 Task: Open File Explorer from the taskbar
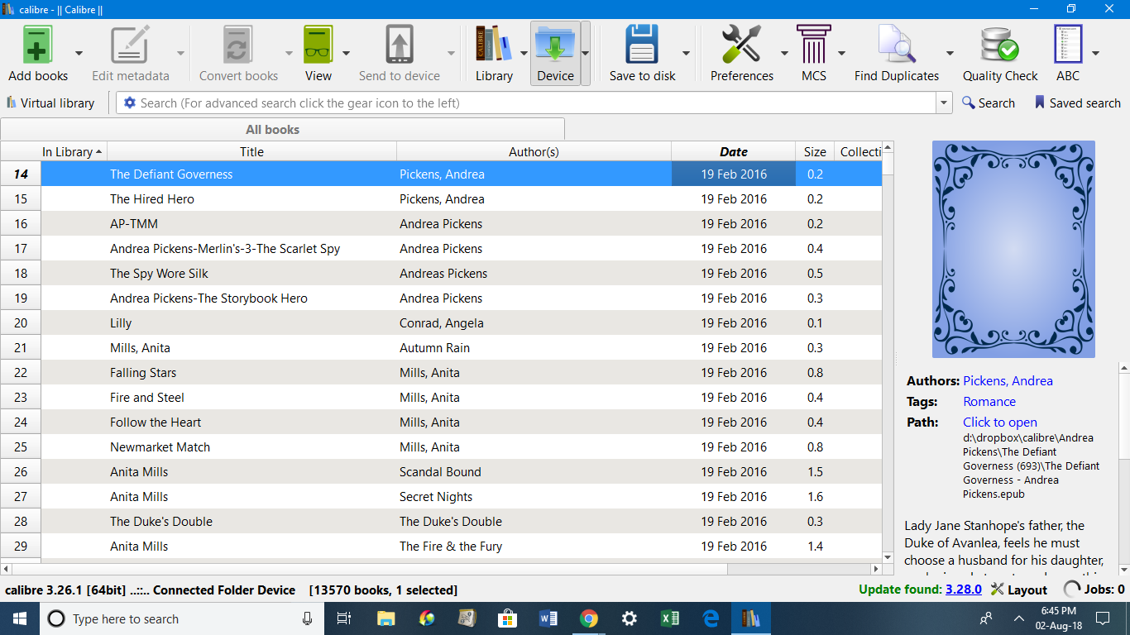tap(385, 618)
